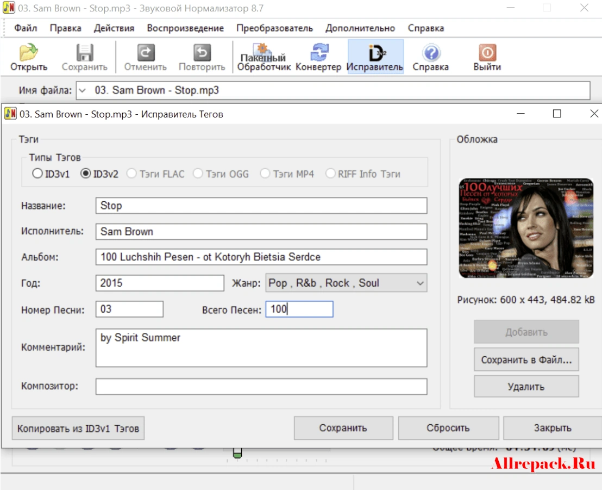Viewport: 602px width, 490px height.
Task: Click the Альбом field with 100 Luchshih Pesen
Action: [x=261, y=257]
